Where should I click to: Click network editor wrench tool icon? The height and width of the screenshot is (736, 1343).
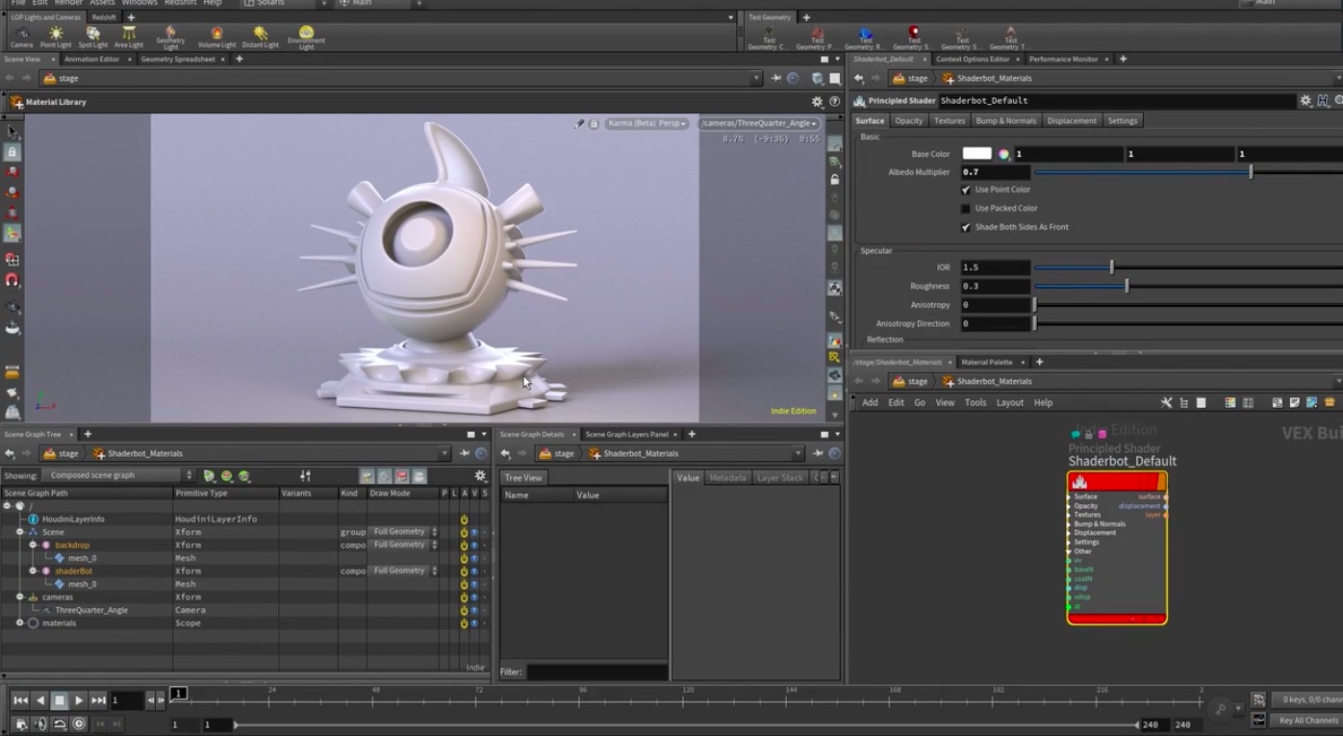(x=1166, y=402)
